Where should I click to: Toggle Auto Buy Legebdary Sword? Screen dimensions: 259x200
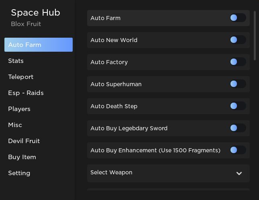point(238,128)
